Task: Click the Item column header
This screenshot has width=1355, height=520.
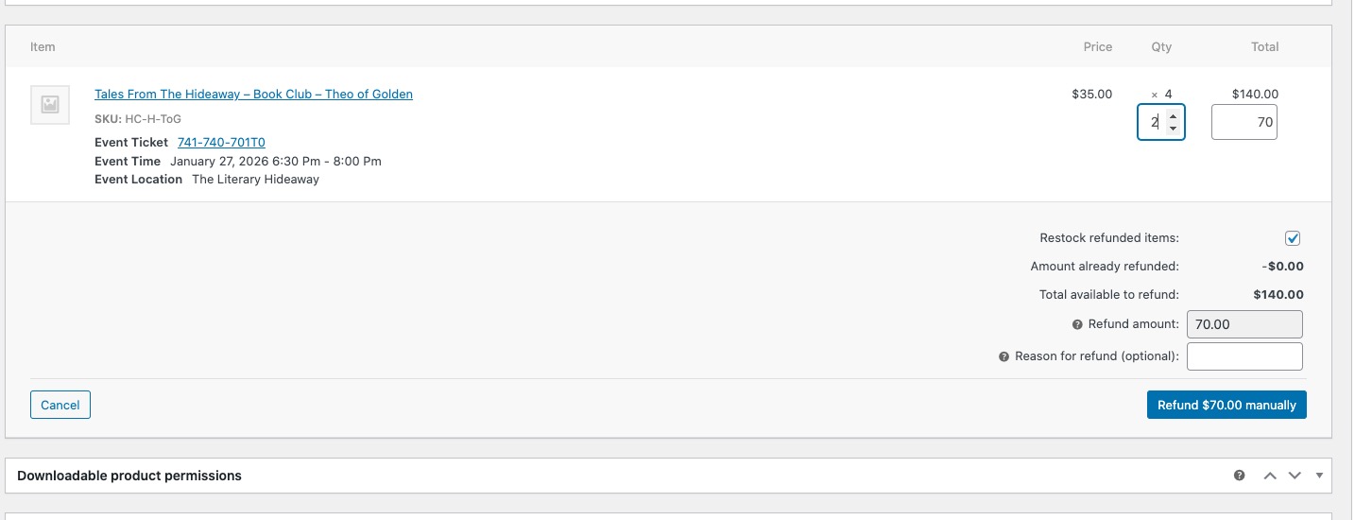Action: click(x=43, y=47)
